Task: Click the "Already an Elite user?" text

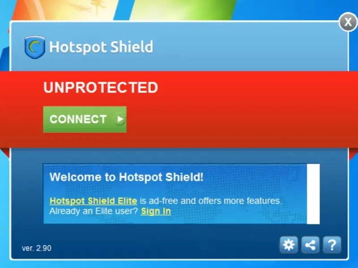Action: pyautogui.click(x=94, y=211)
